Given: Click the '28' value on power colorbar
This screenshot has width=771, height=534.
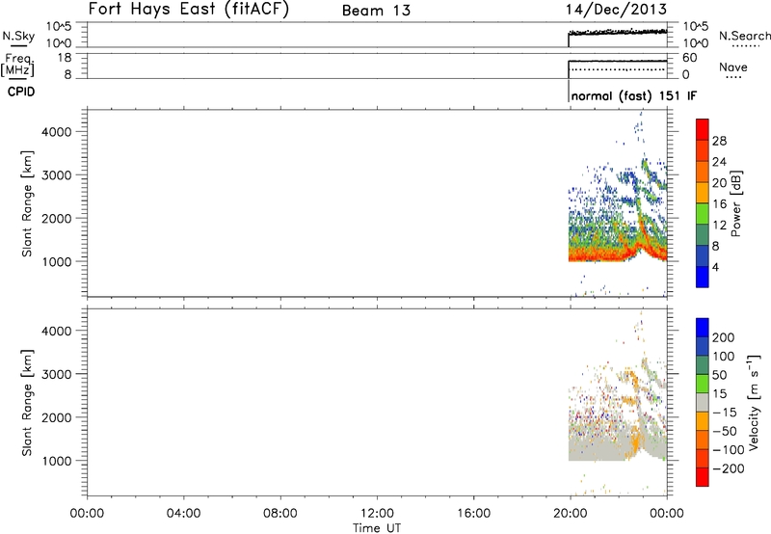Looking at the screenshot, I should (719, 141).
